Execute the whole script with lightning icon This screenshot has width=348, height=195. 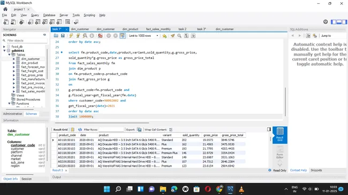[71, 36]
